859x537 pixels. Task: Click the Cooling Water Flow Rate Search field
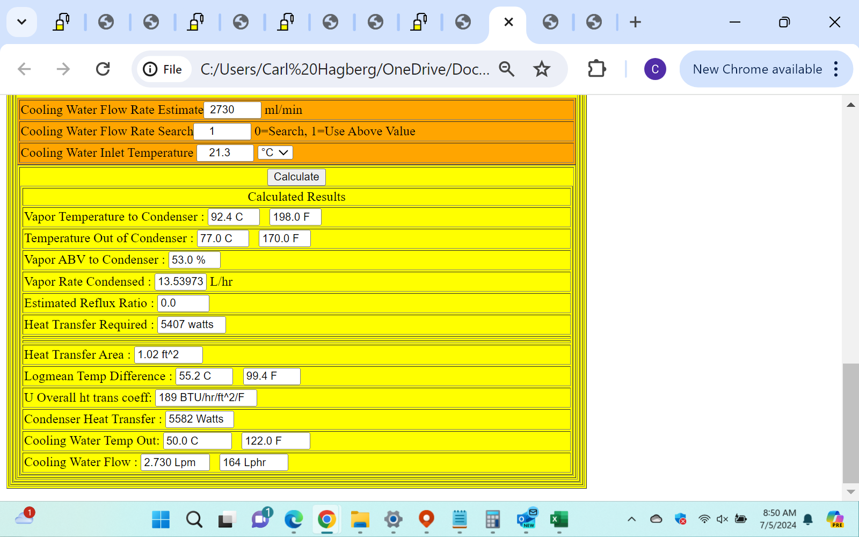point(222,131)
